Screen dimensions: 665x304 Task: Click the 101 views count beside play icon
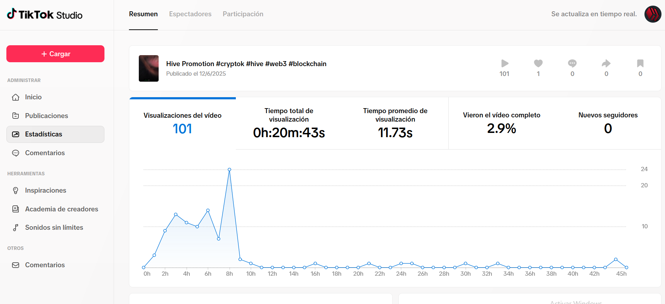(x=504, y=74)
